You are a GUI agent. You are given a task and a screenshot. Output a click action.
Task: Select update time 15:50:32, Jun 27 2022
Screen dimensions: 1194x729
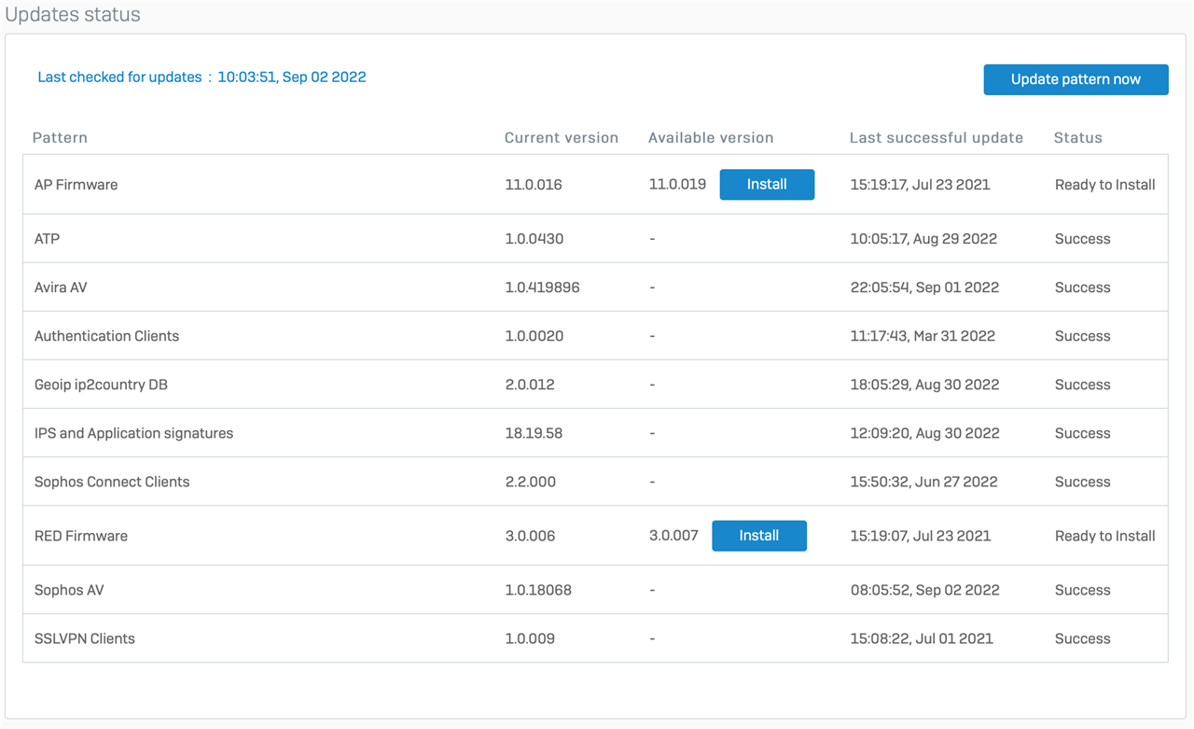[923, 482]
